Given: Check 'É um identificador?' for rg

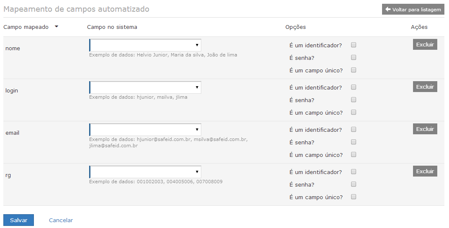Looking at the screenshot, I should 354,172.
